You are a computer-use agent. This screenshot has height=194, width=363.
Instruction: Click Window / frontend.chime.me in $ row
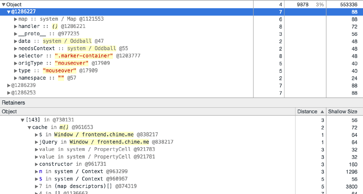click(x=94, y=135)
